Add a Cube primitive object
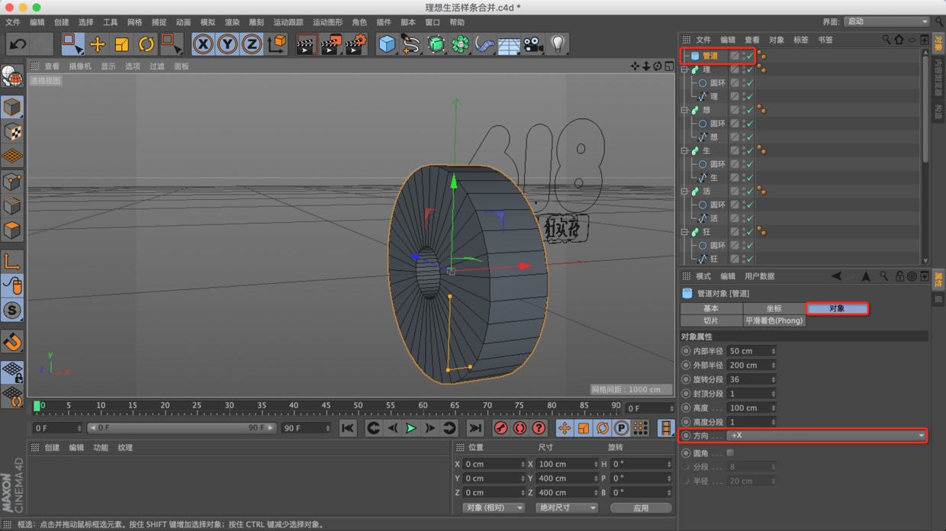 click(x=387, y=44)
